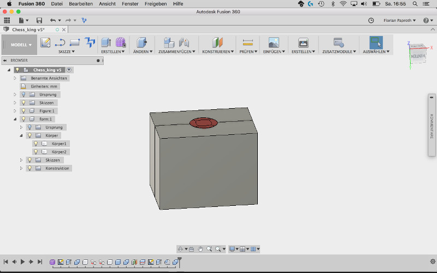Toggle visibility lightbulb of Figure:1

(23, 111)
